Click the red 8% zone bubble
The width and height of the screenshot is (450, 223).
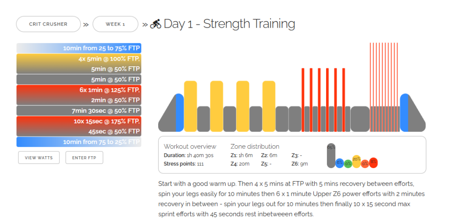pyautogui.click(x=374, y=163)
